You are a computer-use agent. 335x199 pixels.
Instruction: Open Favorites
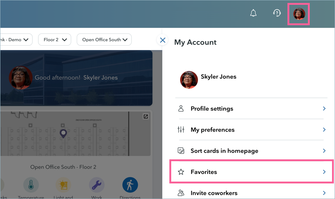(x=251, y=172)
